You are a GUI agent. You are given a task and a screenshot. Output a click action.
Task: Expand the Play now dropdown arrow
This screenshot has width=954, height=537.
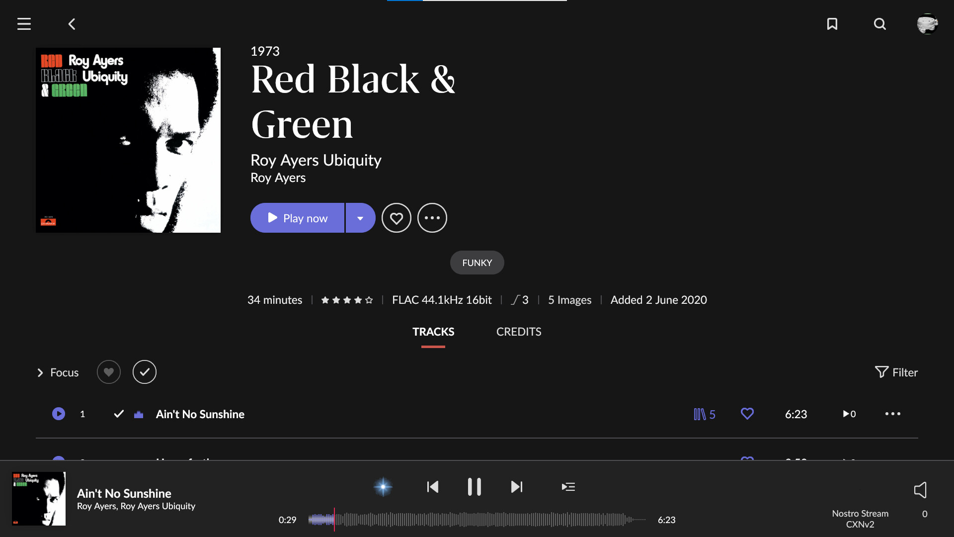point(361,218)
